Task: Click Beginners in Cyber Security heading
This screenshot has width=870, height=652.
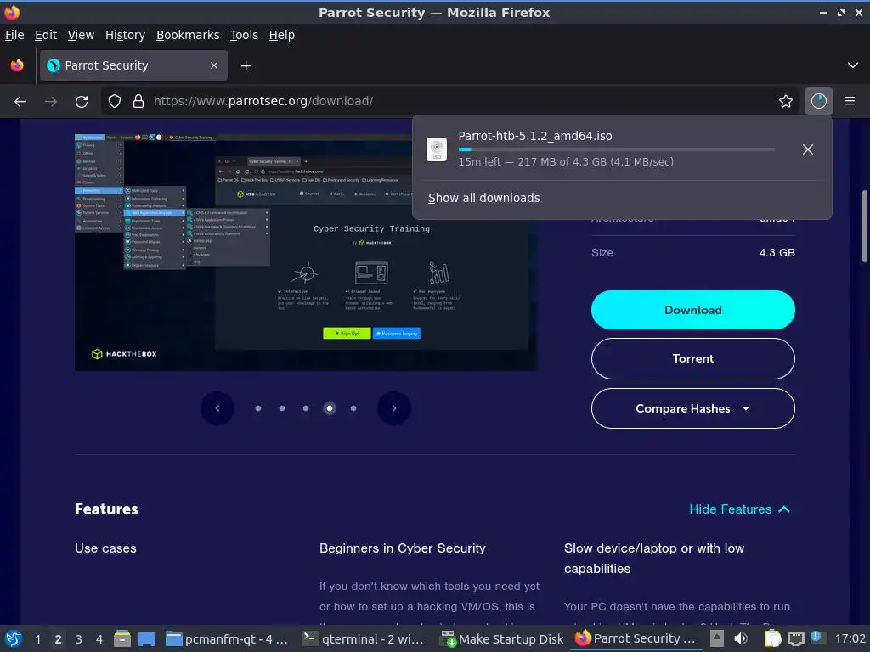Action: point(402,548)
